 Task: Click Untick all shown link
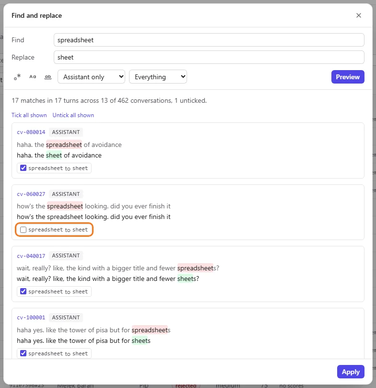pos(73,115)
